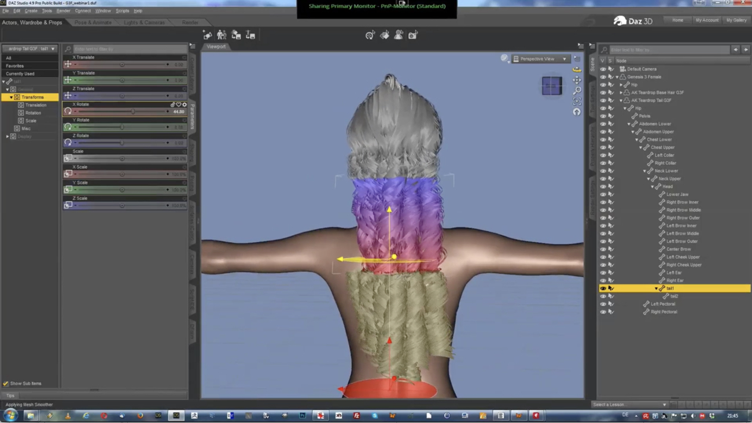Open the gear options on the X Rotate parameter
The image size is (752, 423).
tap(185, 105)
